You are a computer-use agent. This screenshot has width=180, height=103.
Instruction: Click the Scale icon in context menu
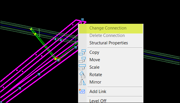82,67
